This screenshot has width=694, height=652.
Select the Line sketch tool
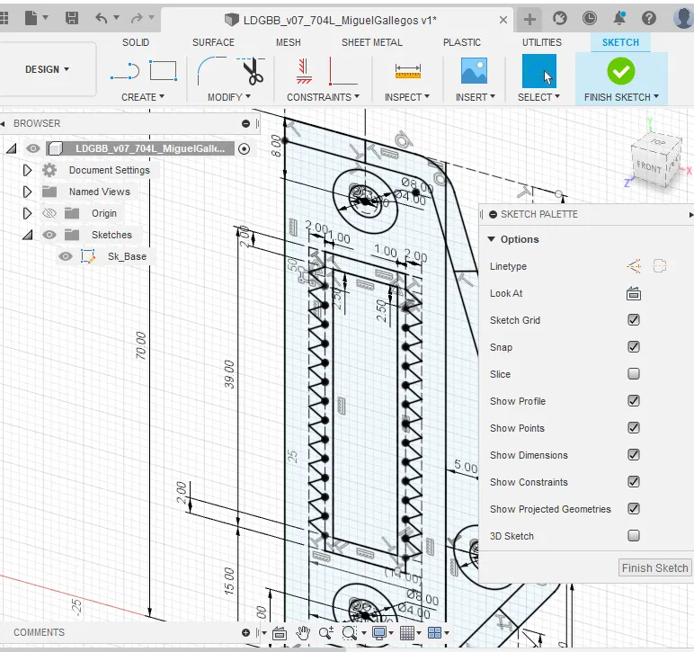129,70
